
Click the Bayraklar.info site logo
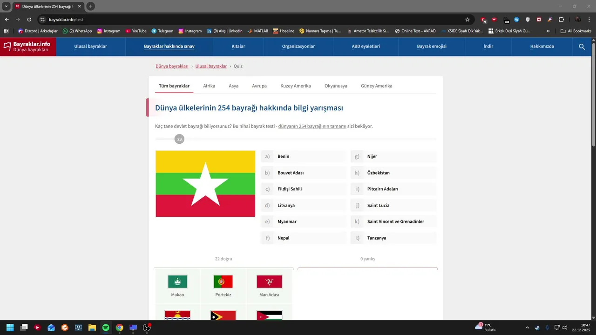point(28,47)
